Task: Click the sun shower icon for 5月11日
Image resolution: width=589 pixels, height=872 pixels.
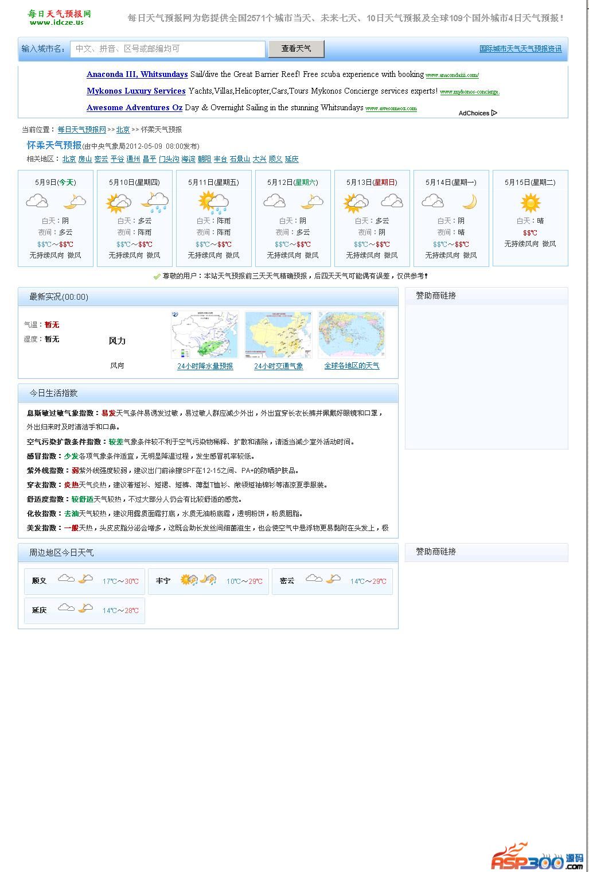Action: (x=214, y=203)
